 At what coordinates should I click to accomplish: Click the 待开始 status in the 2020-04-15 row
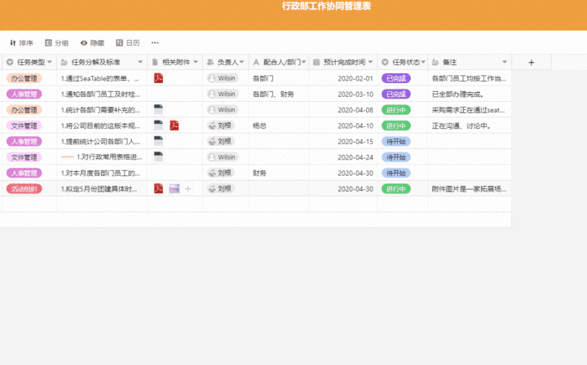point(396,142)
